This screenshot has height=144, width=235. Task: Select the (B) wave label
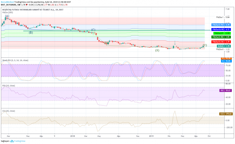(31, 32)
